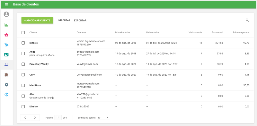257x126 pixels.
Task: Sort by Primeira visita column header
Action: (123, 33)
